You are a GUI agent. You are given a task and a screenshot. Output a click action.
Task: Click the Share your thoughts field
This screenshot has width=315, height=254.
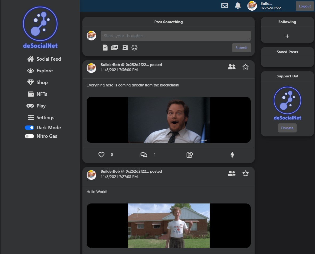176,36
